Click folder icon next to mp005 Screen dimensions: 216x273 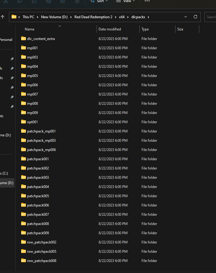[x=24, y=75]
